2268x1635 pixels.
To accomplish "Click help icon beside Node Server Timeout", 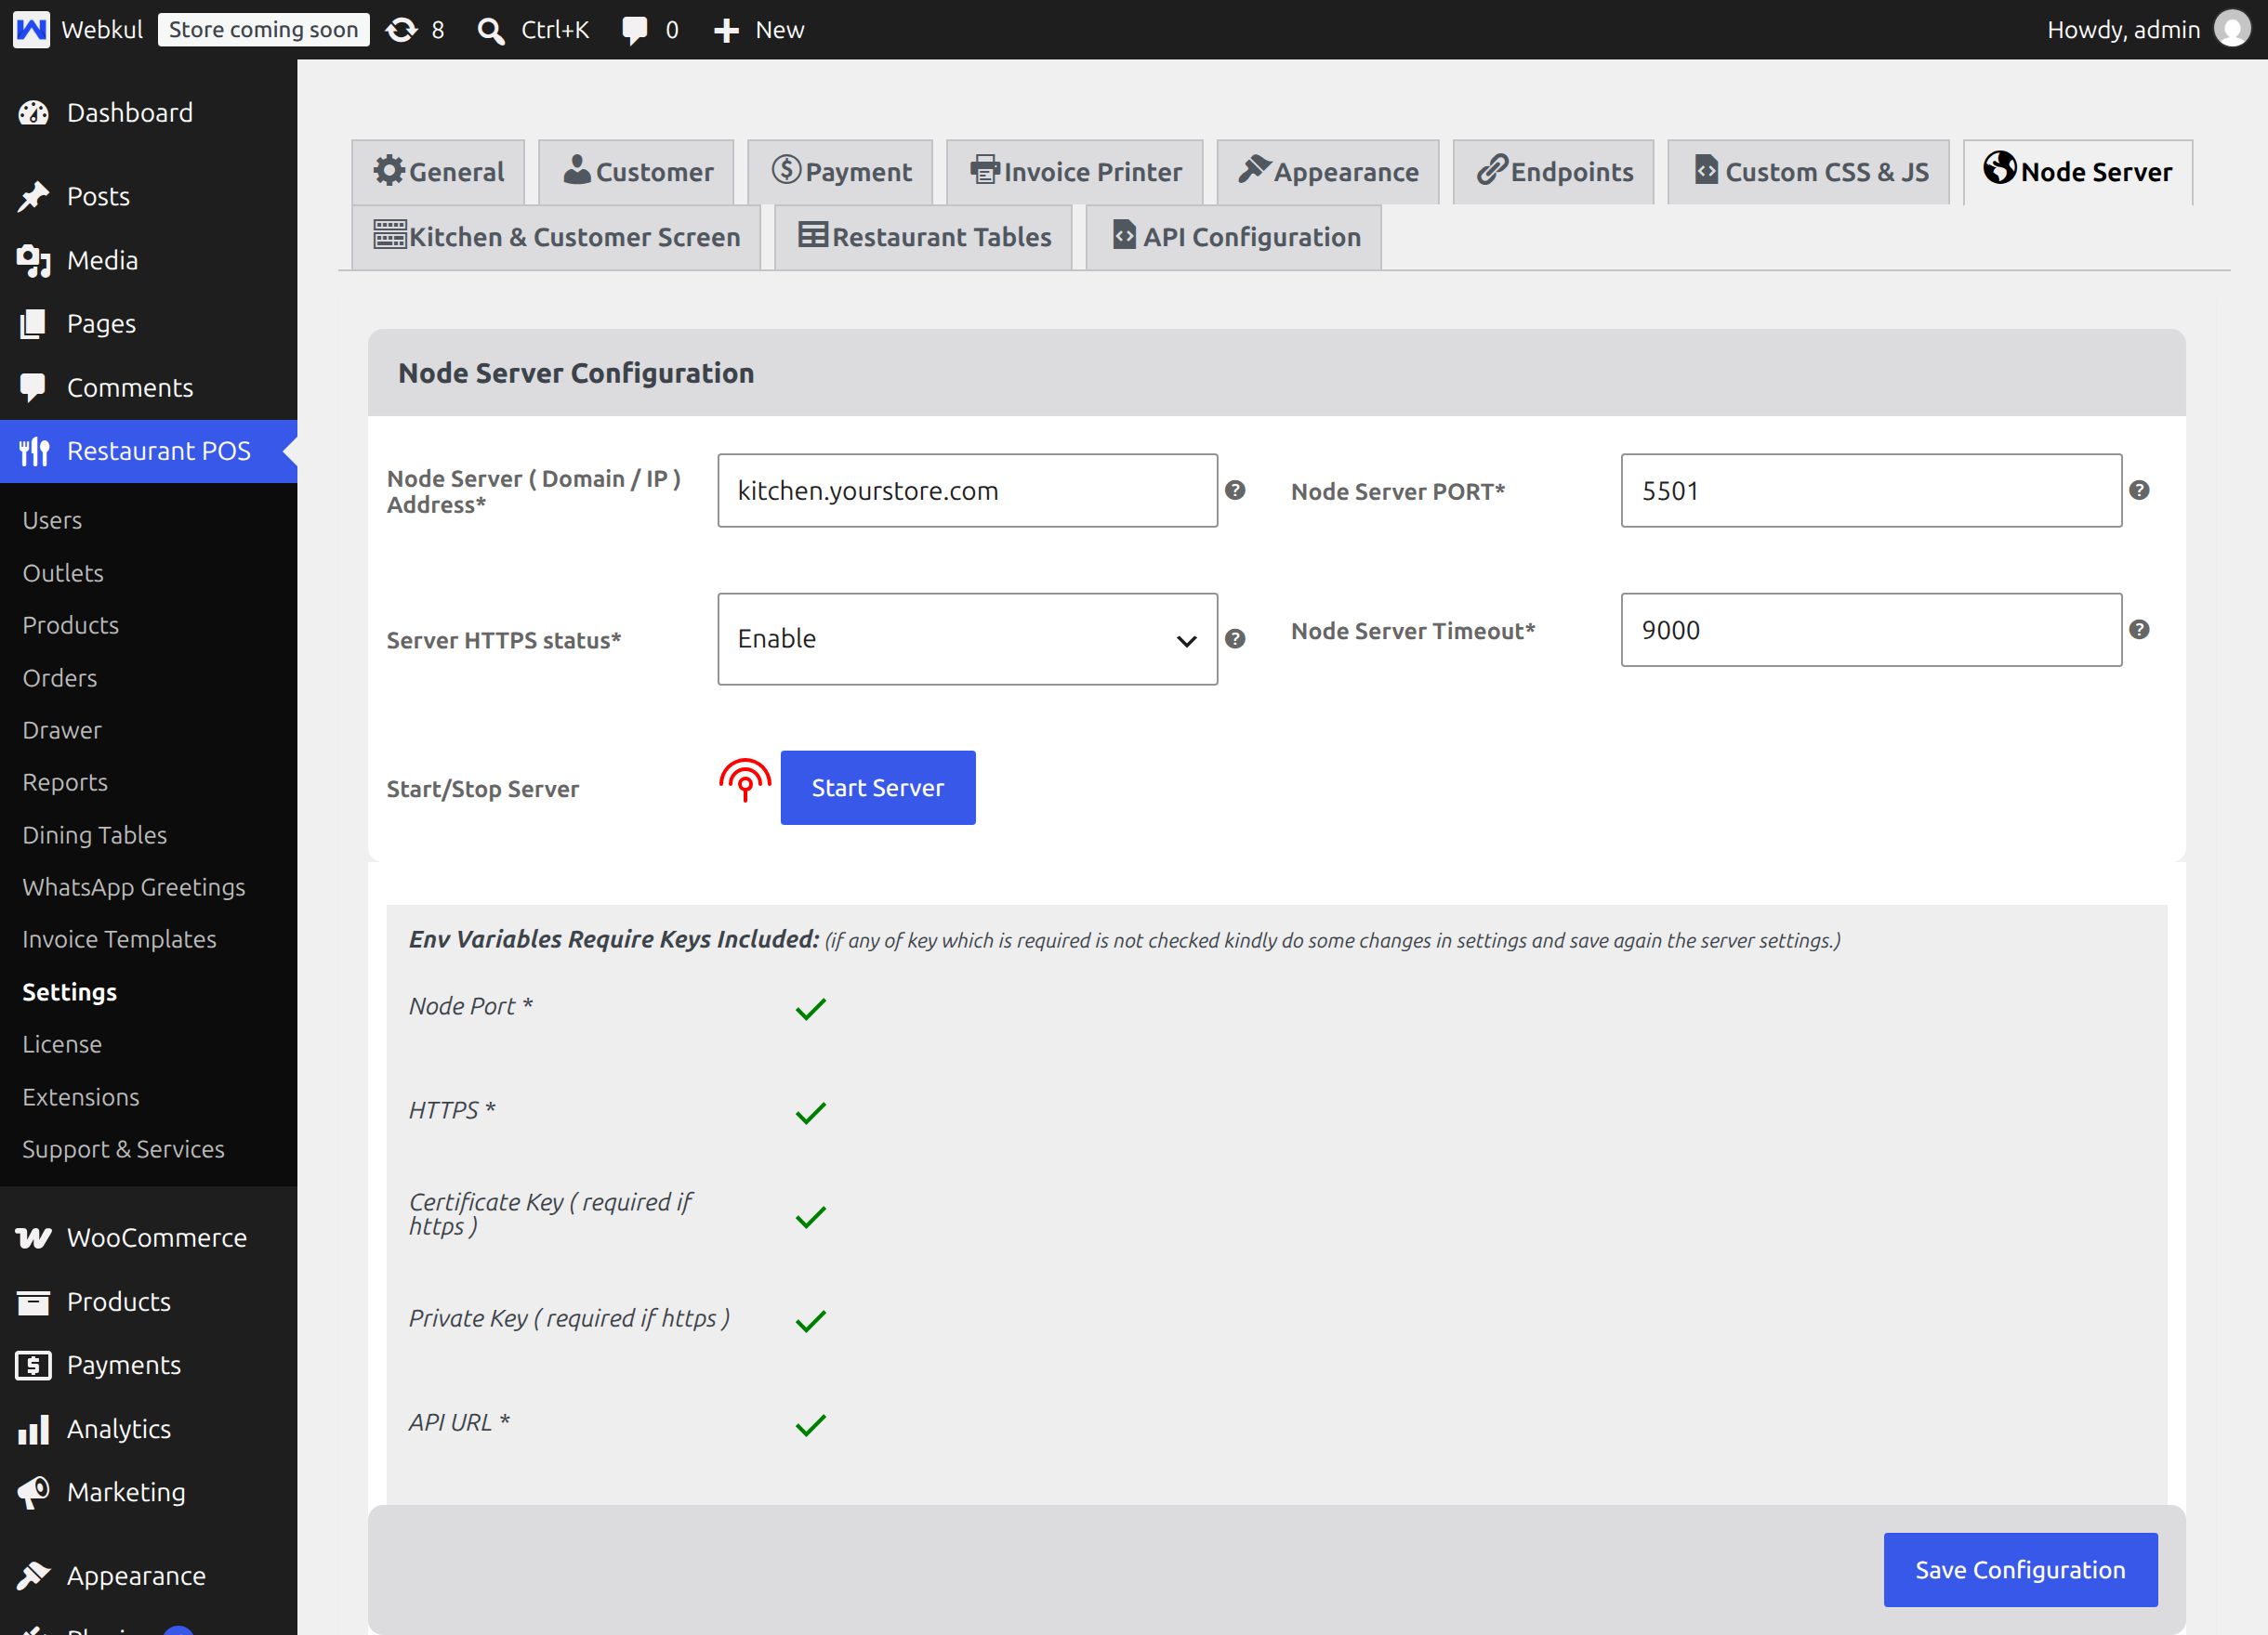I will tap(2139, 630).
